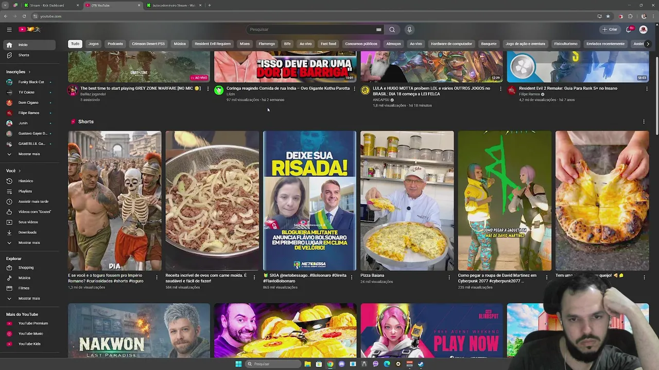This screenshot has height=370, width=659.
Task: Open options for GREY ZONE WARFARE video
Action: [208, 89]
